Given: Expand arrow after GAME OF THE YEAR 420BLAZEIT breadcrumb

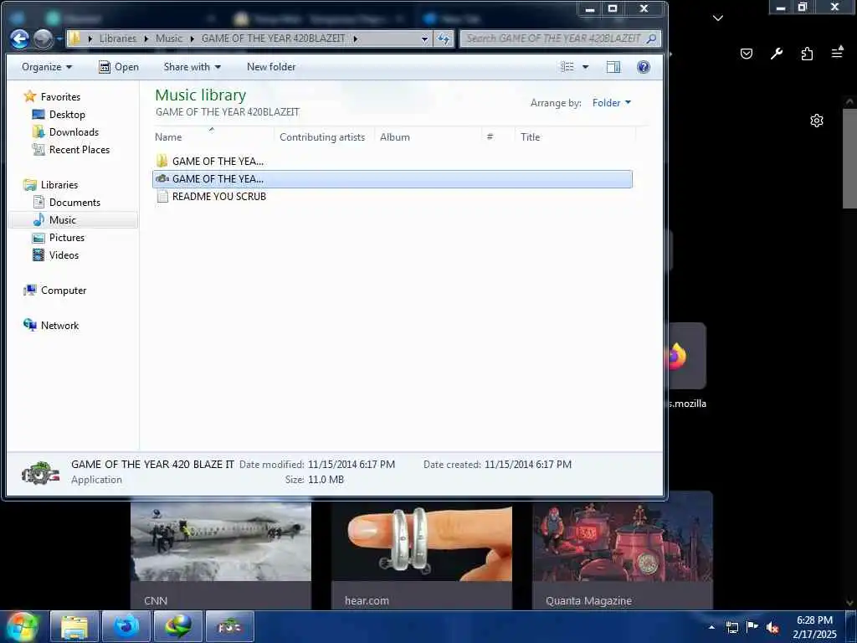Looking at the screenshot, I should (355, 39).
